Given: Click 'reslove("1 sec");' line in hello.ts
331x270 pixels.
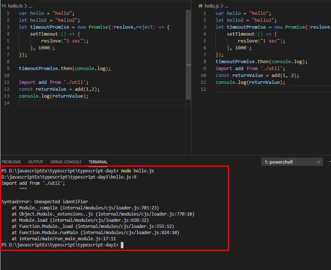Looking at the screenshot, I should [65, 41].
